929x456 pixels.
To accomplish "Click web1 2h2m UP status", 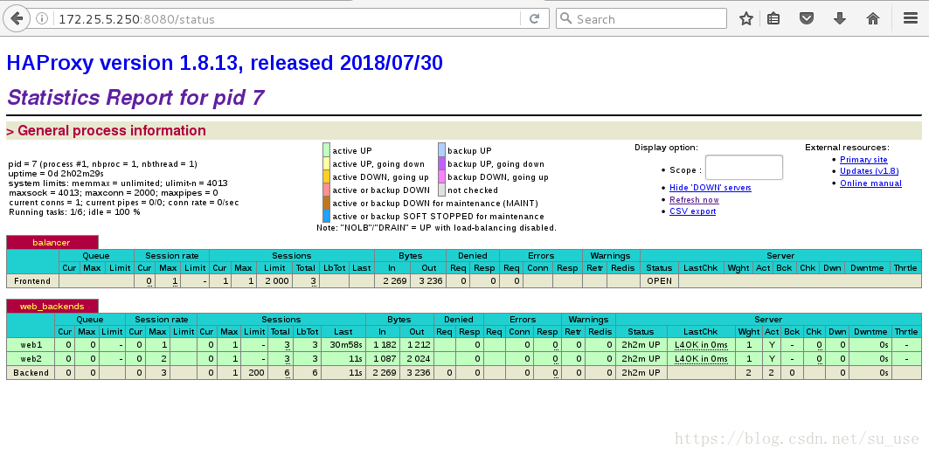I will (x=641, y=345).
